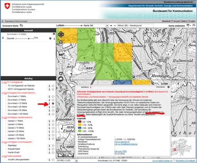
Task: Collapse header arrow left of Startseite
Action: point(2,21)
